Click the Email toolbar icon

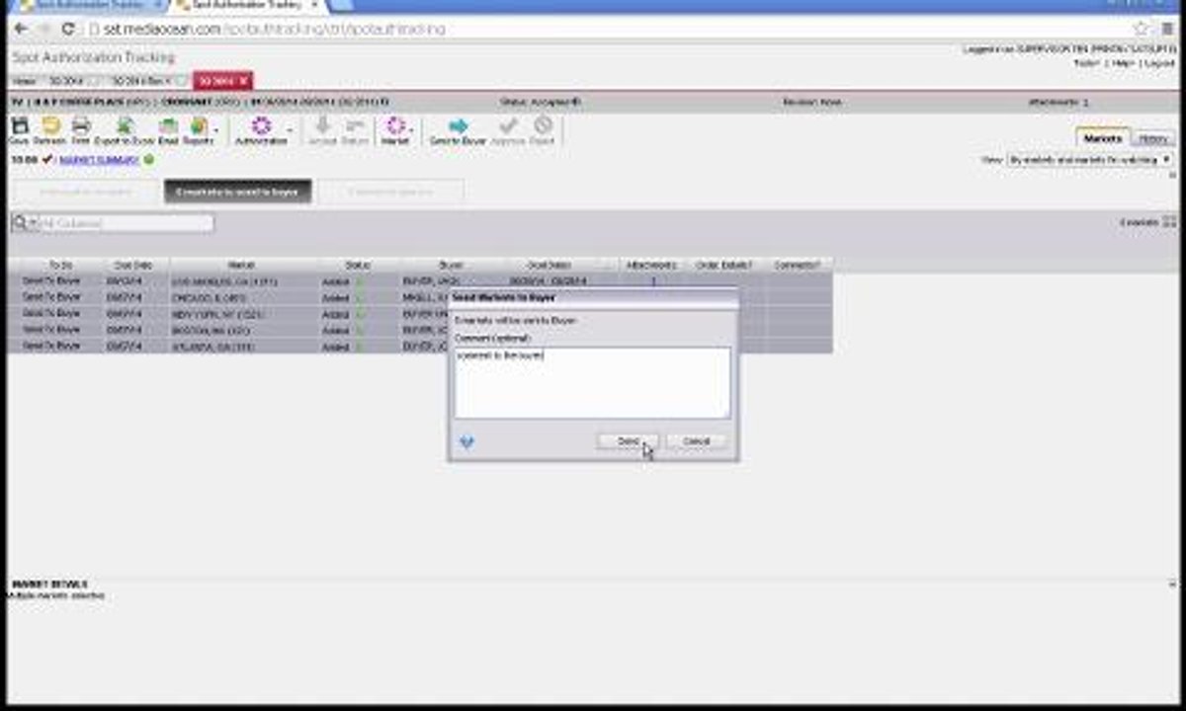pos(168,125)
